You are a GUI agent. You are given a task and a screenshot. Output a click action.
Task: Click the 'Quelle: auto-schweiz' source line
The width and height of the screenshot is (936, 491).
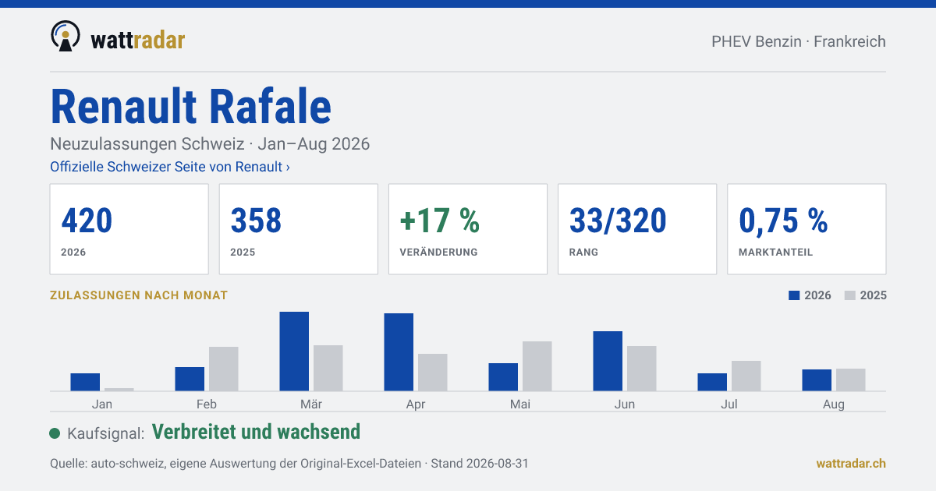pyautogui.click(x=289, y=463)
